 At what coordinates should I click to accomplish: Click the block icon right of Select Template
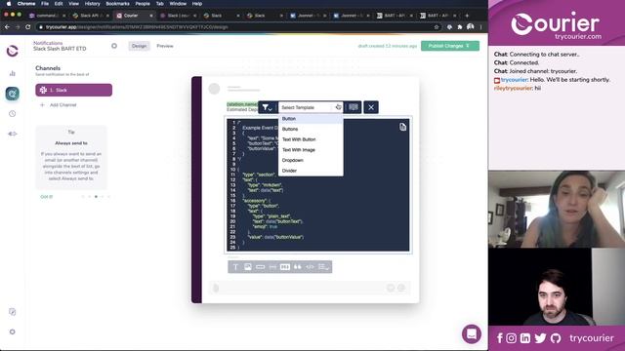point(354,107)
